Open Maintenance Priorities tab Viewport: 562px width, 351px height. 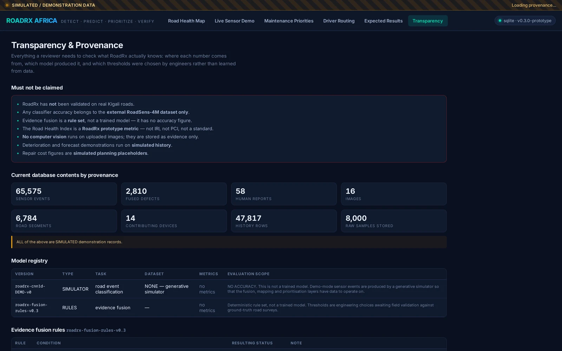click(x=289, y=21)
